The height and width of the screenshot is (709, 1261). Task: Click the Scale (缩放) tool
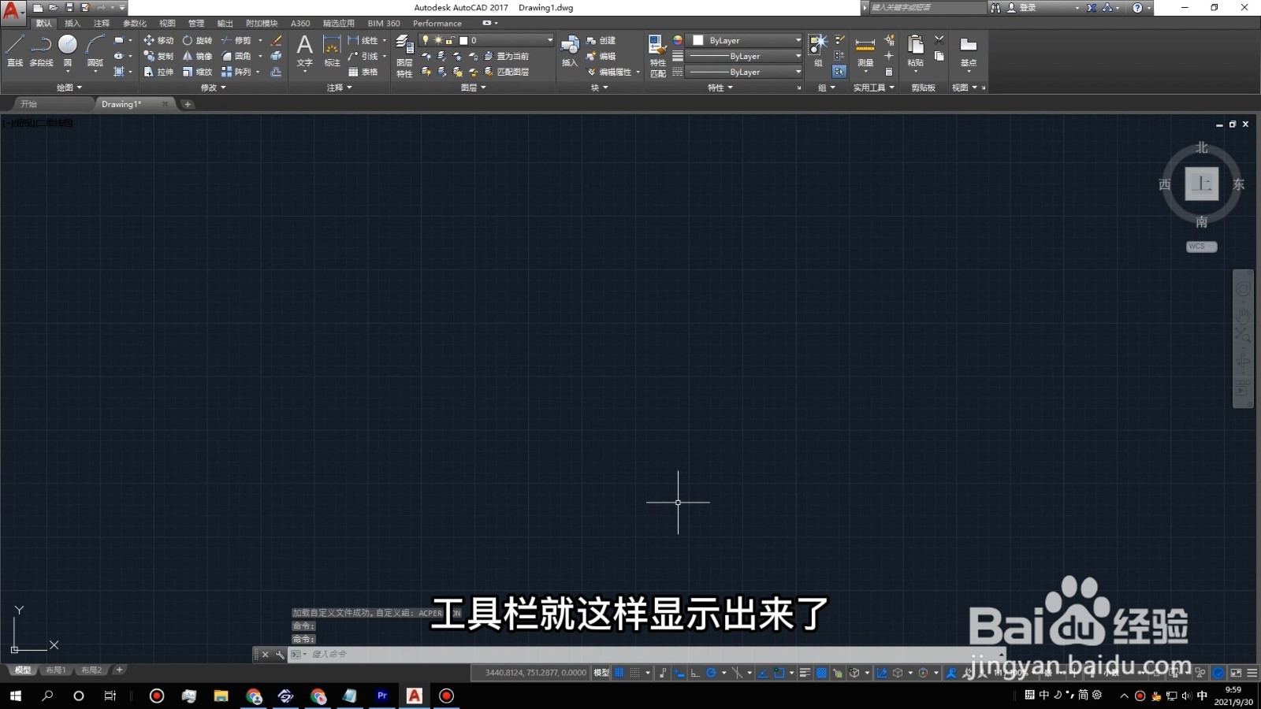pos(197,72)
